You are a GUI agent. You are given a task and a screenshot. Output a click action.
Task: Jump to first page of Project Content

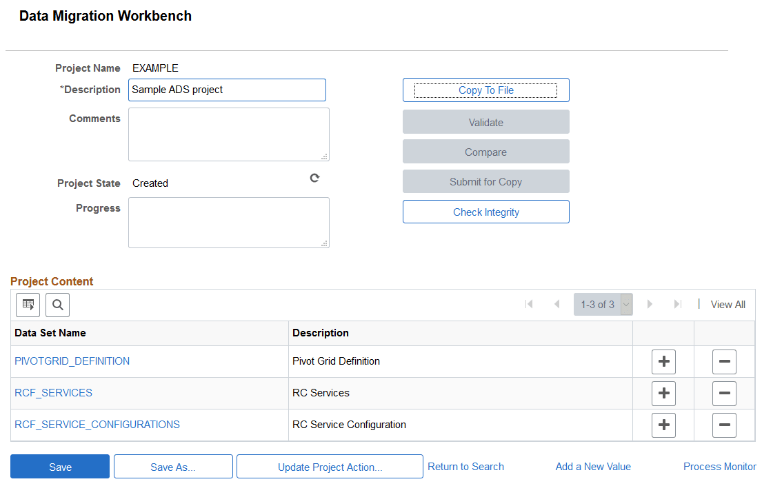tap(529, 304)
